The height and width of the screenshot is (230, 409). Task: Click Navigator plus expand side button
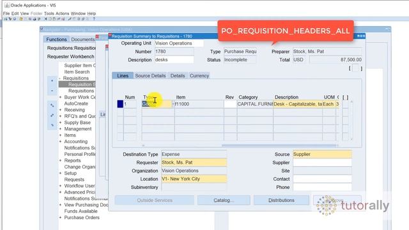click(x=52, y=81)
